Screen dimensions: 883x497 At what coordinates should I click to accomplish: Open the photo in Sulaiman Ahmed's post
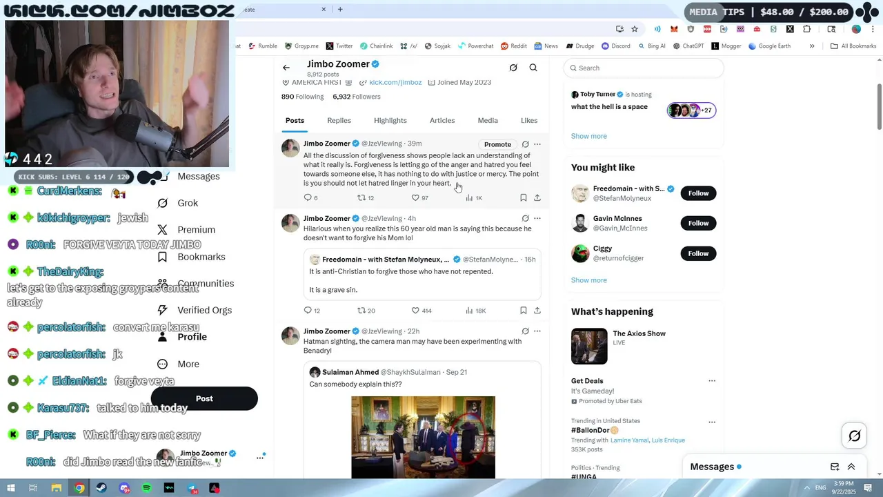pos(423,437)
